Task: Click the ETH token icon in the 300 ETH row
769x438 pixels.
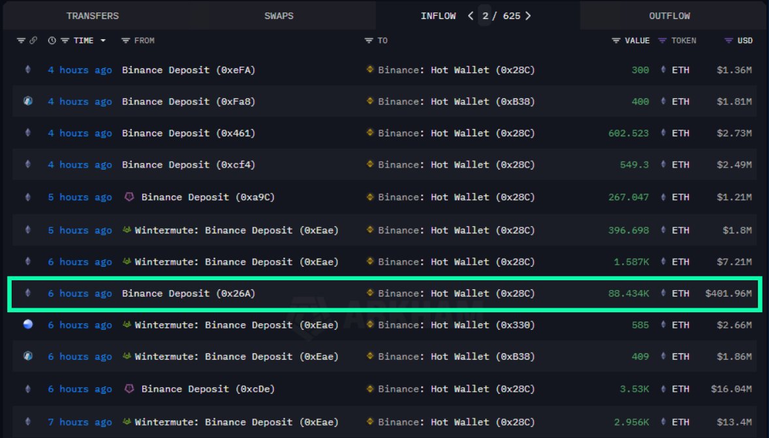Action: (663, 70)
